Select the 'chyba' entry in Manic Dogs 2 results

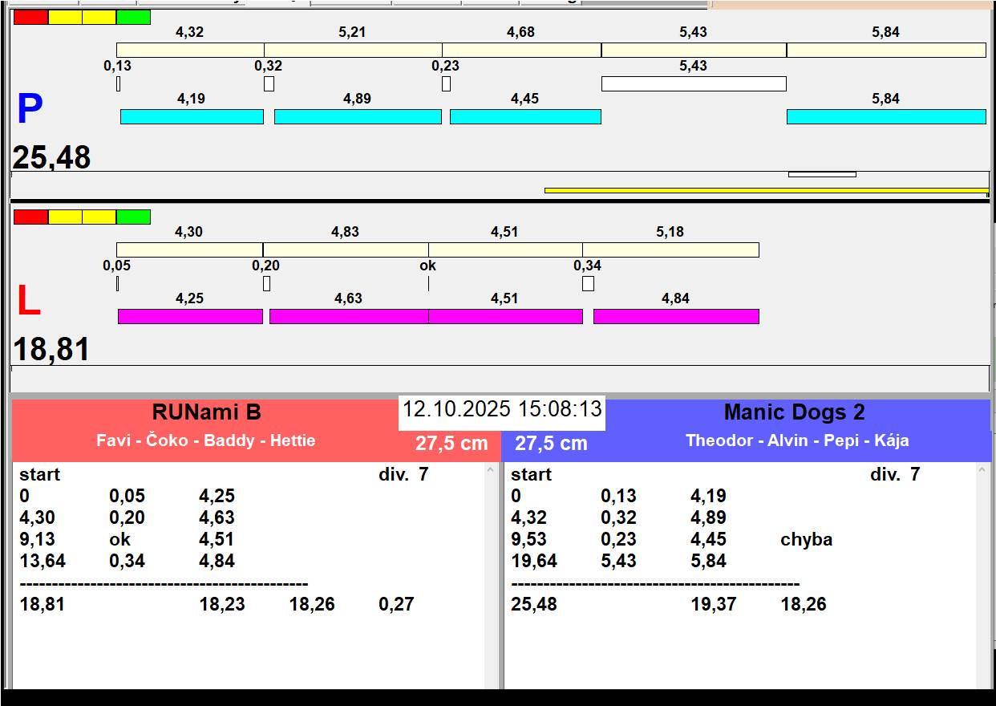806,540
